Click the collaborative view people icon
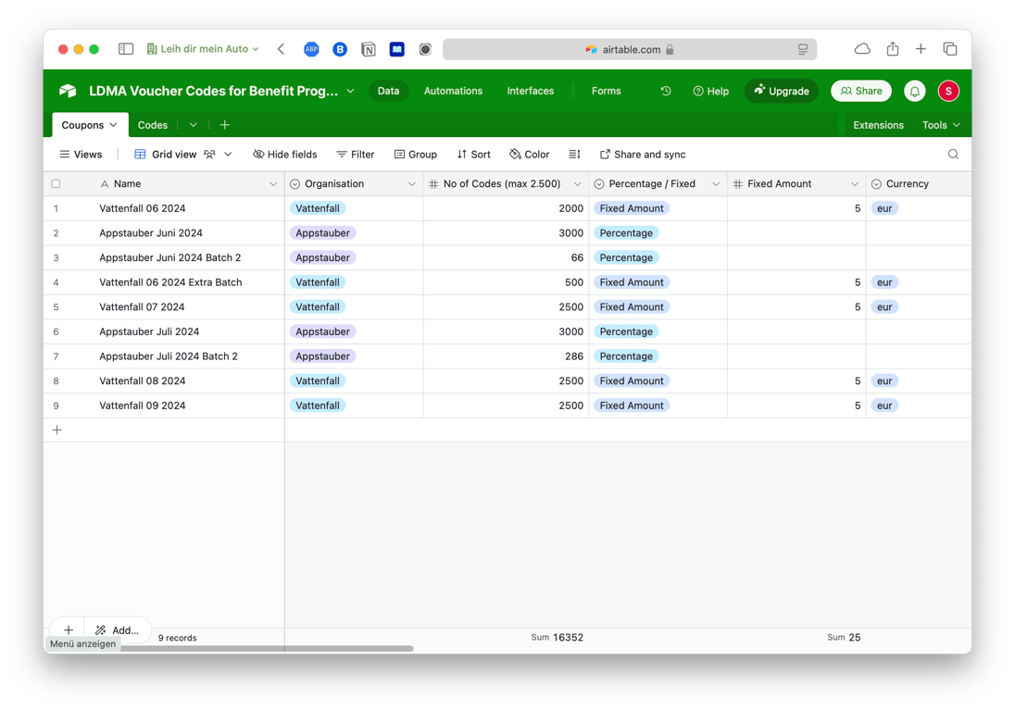1015x711 pixels. click(x=209, y=154)
